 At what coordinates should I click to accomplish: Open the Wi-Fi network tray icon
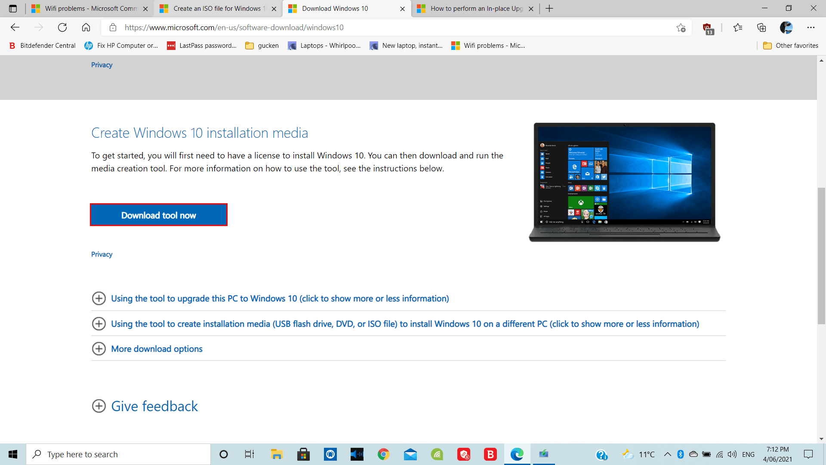pos(720,454)
